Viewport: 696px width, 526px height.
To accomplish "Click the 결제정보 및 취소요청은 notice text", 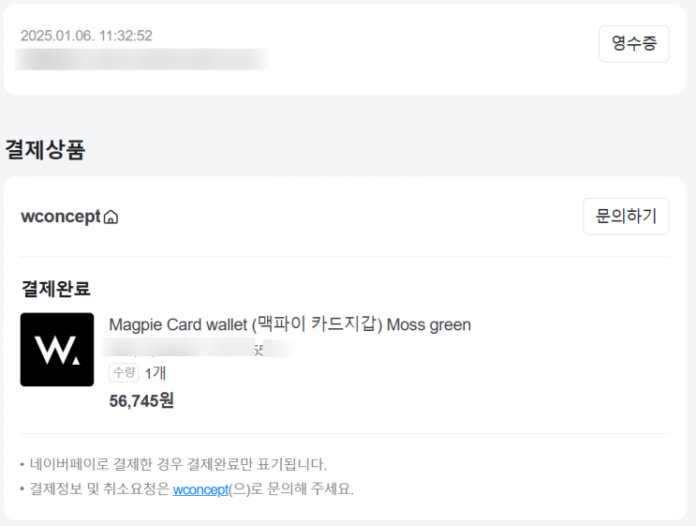I will 100,489.
